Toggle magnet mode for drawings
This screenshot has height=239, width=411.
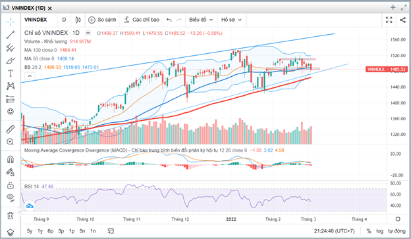[x=11, y=160]
